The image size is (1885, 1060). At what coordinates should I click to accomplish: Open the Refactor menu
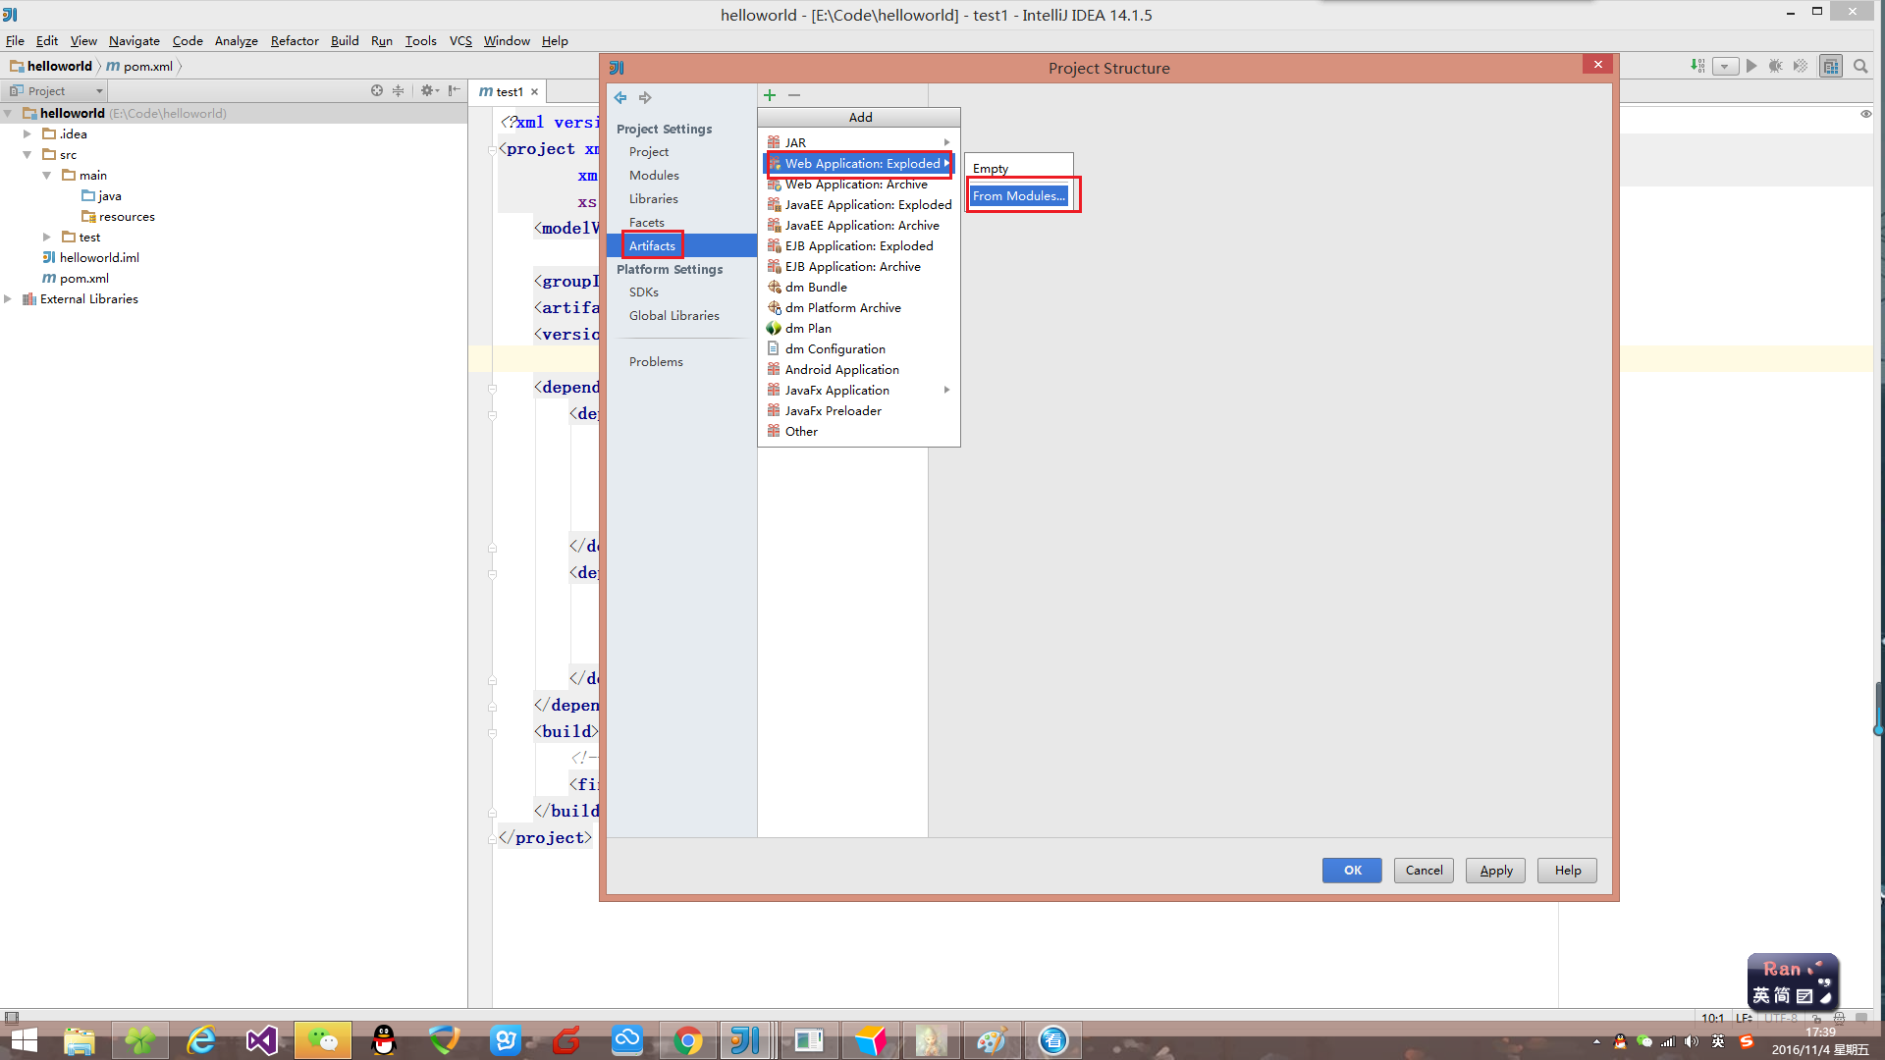click(295, 41)
